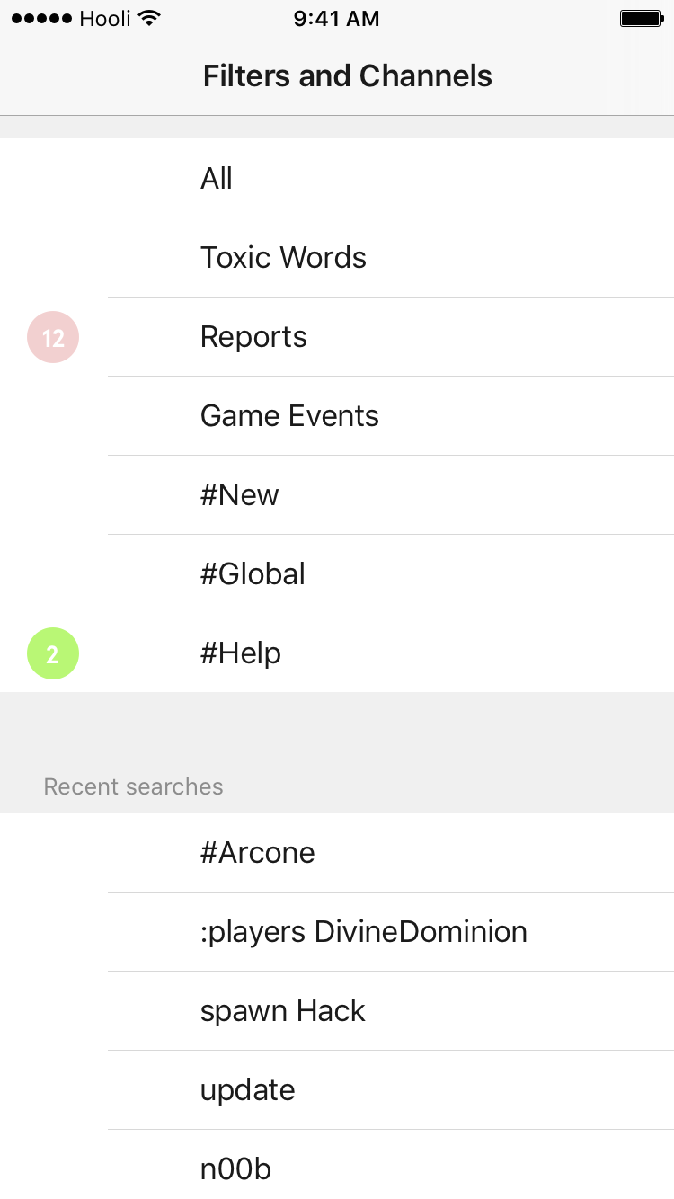Tap the Filters and Channels title

click(348, 75)
